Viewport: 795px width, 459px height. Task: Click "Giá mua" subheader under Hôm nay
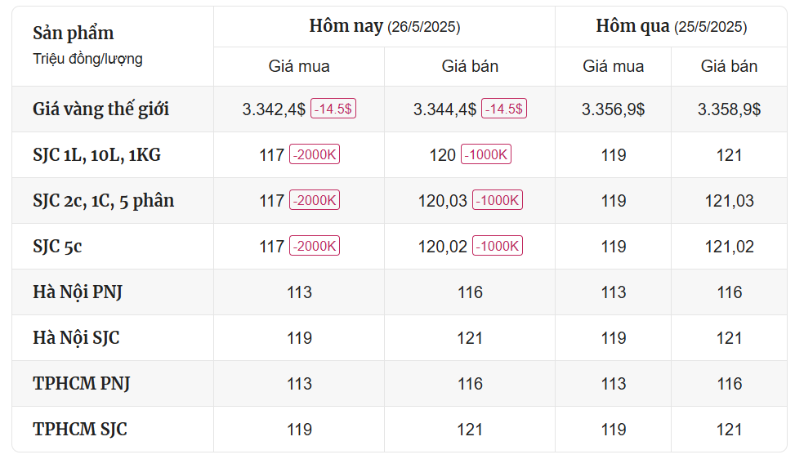click(299, 66)
